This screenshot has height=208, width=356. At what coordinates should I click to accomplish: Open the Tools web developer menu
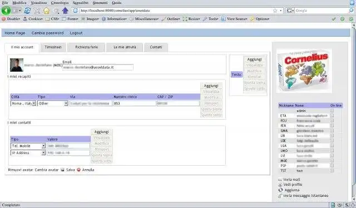(x=211, y=19)
